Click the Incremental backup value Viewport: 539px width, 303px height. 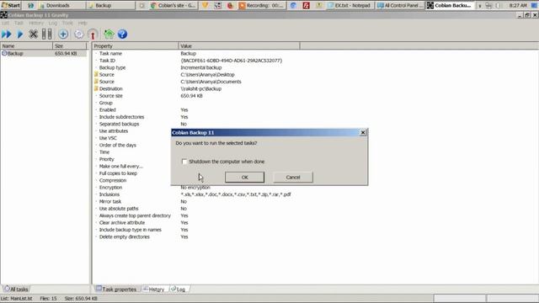(201, 67)
